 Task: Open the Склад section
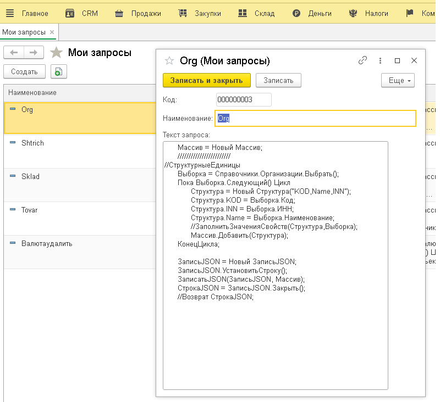point(265,13)
